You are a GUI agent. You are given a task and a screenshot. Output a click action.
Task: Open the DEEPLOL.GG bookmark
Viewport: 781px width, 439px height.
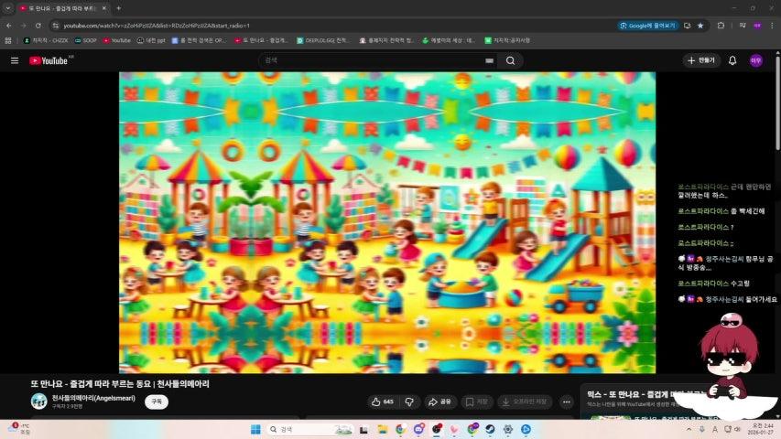tap(322, 40)
